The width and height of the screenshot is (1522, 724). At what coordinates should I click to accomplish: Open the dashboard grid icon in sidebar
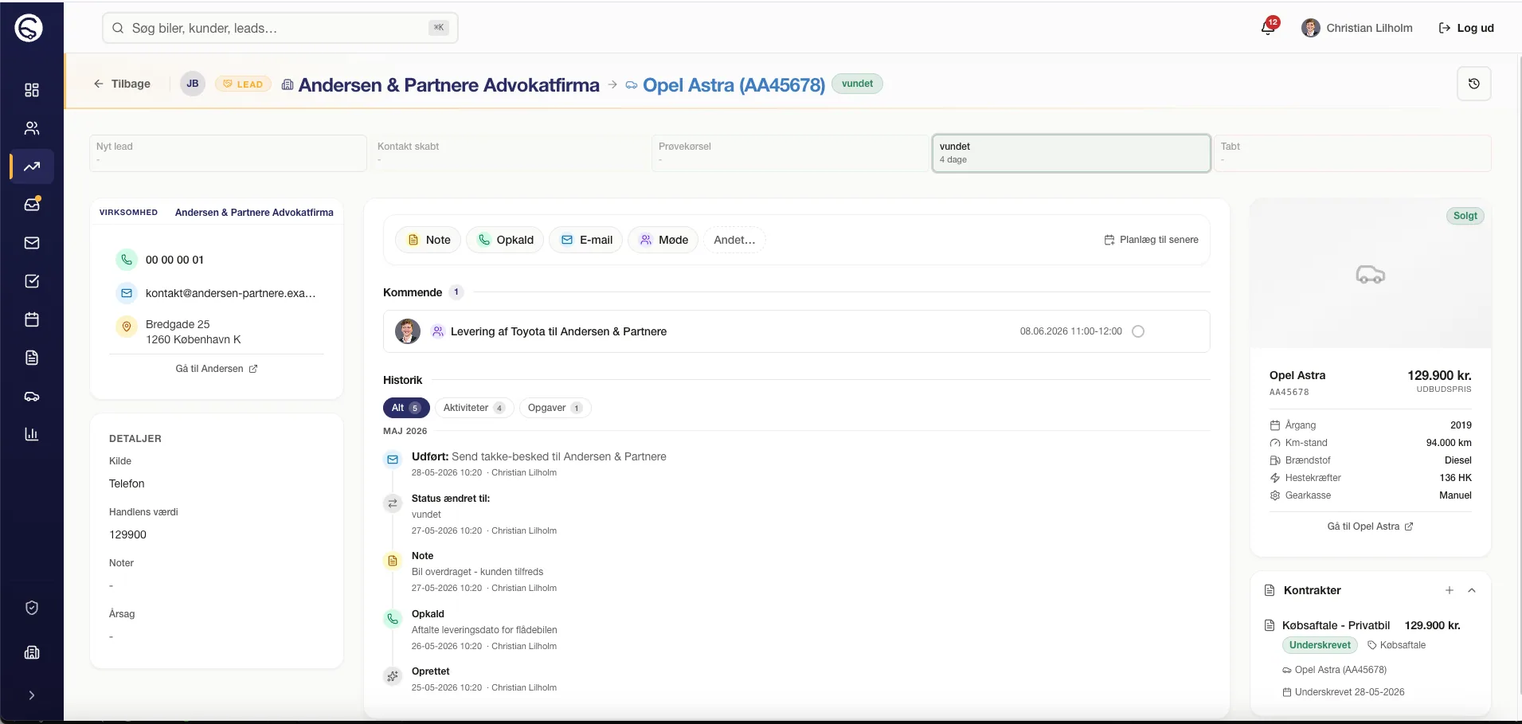(32, 90)
